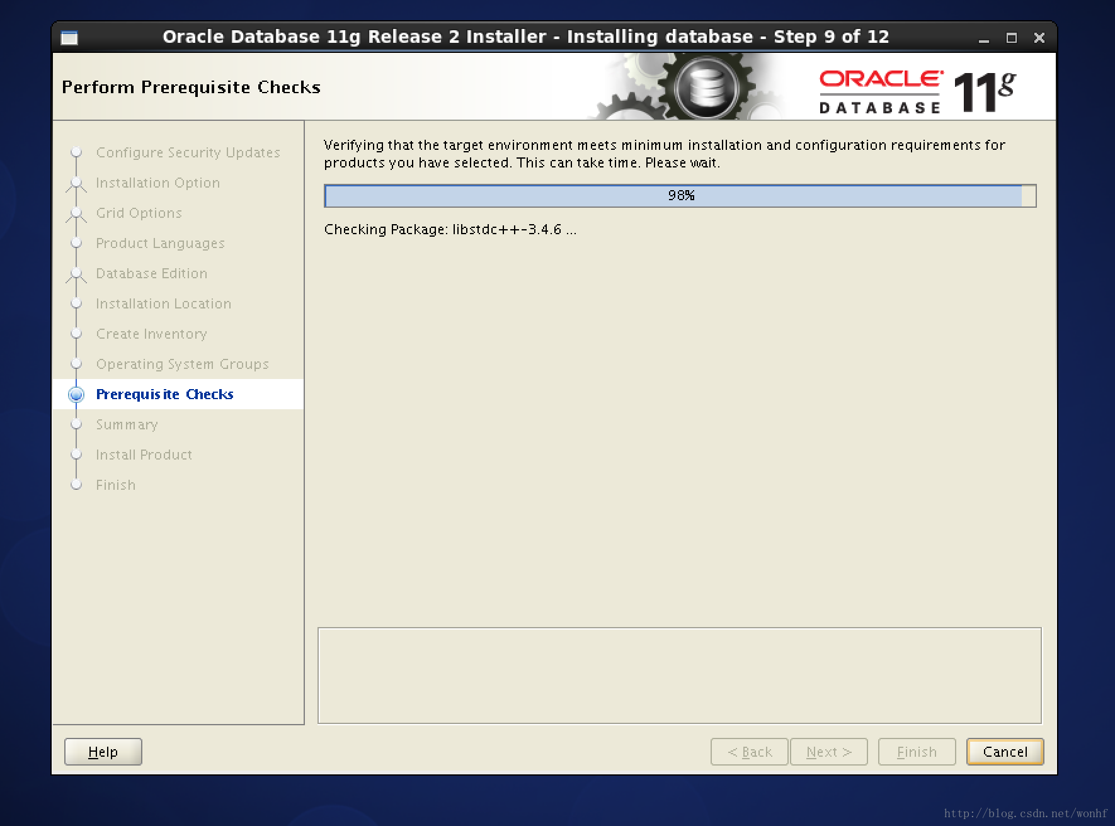The height and width of the screenshot is (826, 1115).
Task: Select Grid Options step
Action: click(x=139, y=213)
